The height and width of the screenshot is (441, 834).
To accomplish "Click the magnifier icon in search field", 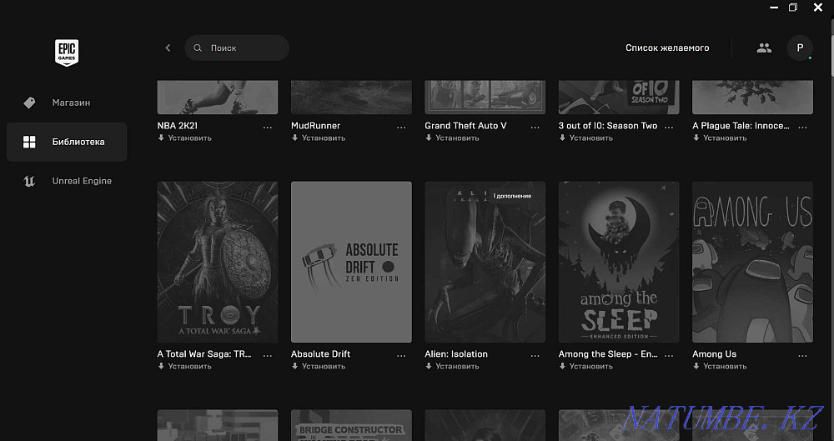I will click(198, 48).
